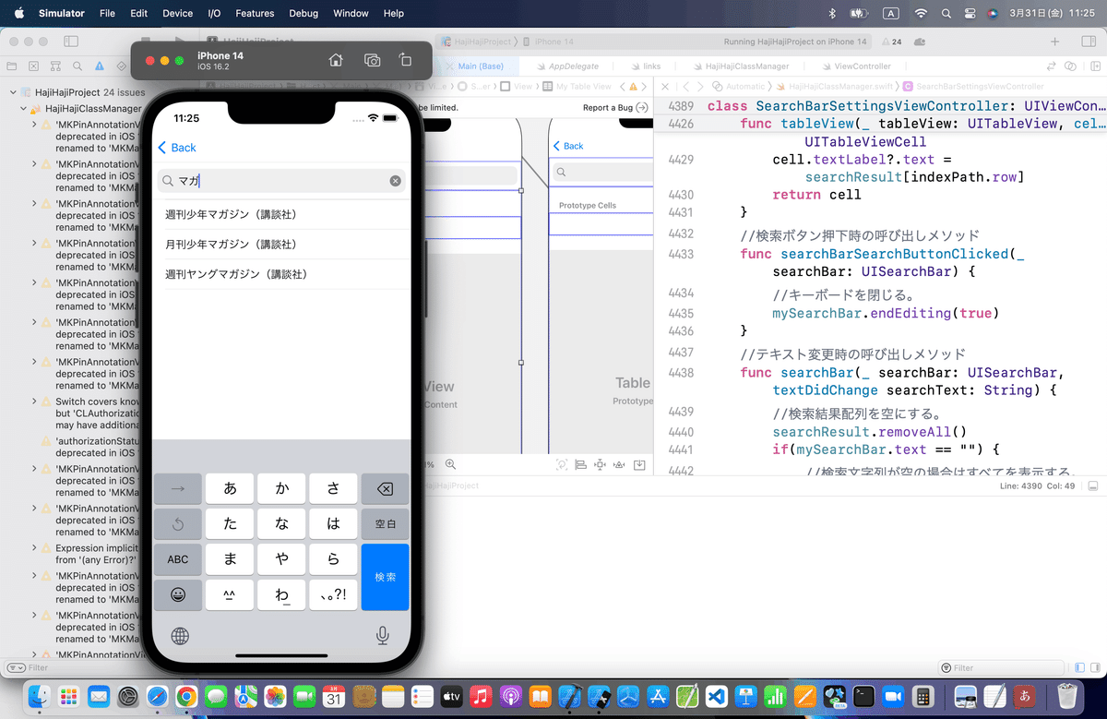Open Terminal from the Dock

[x=863, y=696]
